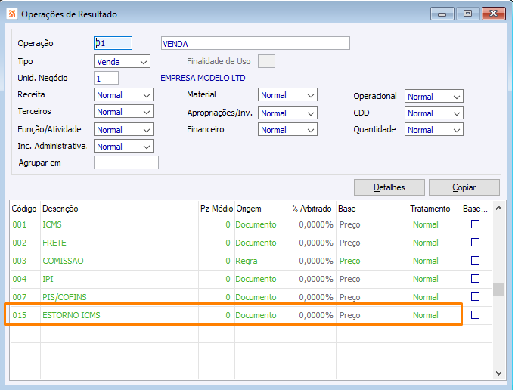Screen dimensions: 515x390
Task: Click the Detalhes button
Action: coord(389,187)
